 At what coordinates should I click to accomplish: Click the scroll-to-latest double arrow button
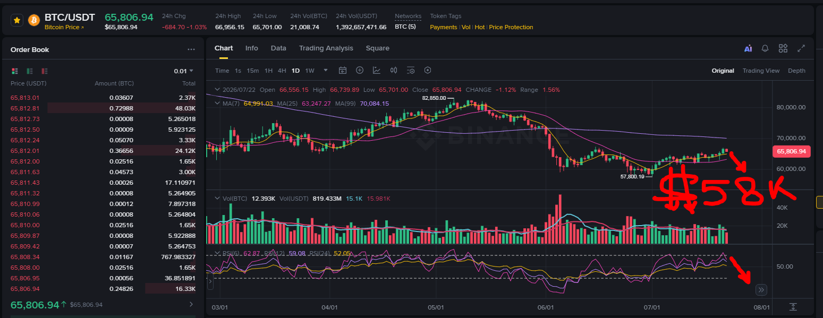(761, 290)
